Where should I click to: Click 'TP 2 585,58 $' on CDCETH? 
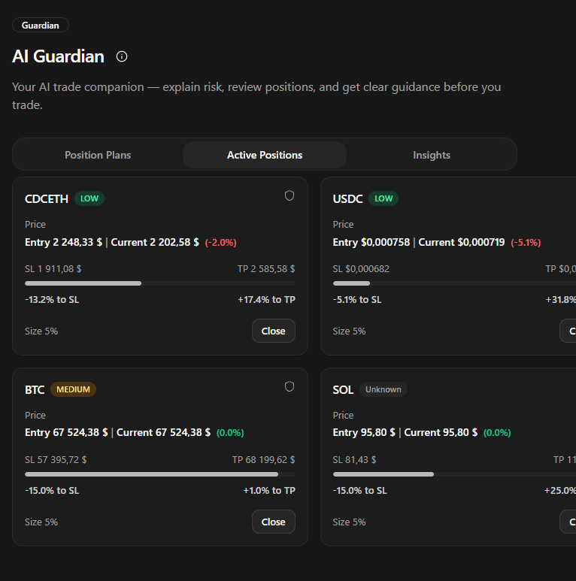(x=266, y=269)
